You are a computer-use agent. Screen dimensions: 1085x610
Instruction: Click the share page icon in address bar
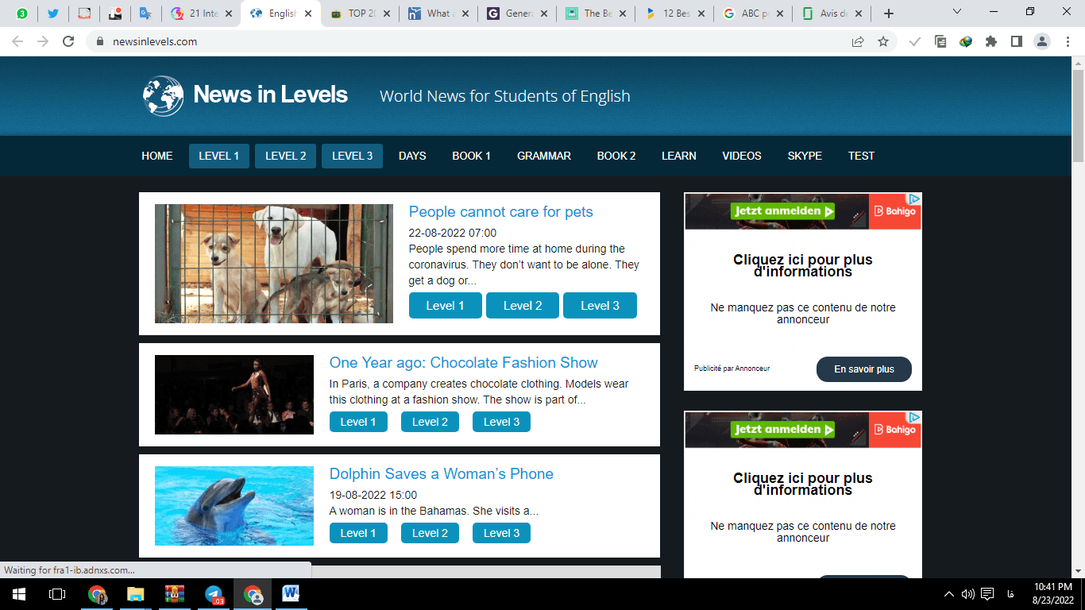point(858,41)
